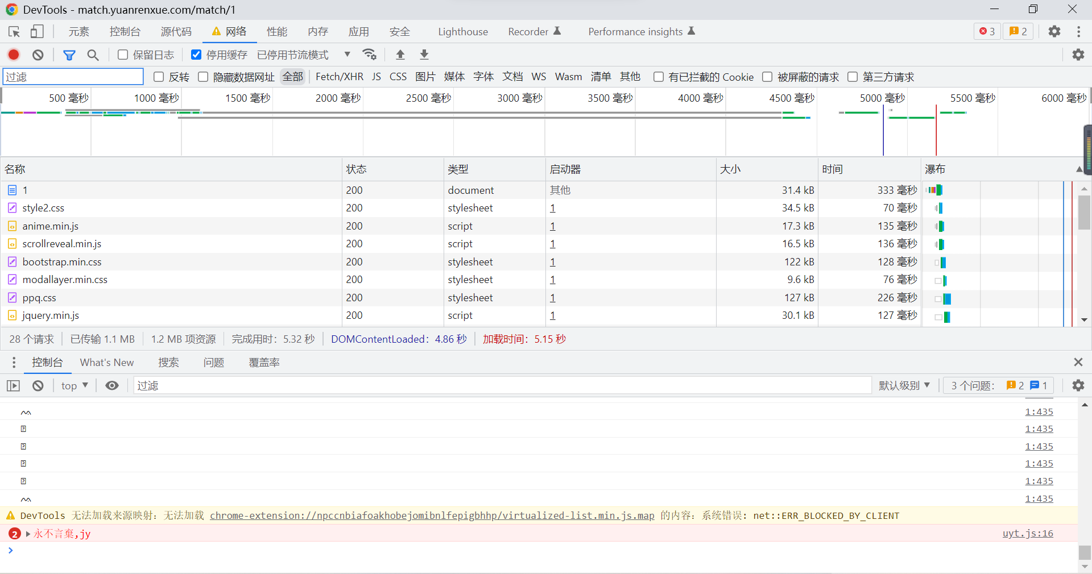Click the console filter input field

click(503, 386)
